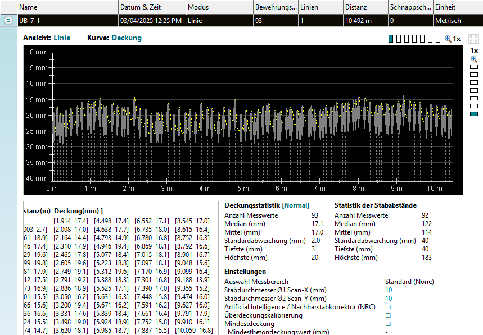Toggle the Mindestdeckung checkbox

tap(387, 324)
